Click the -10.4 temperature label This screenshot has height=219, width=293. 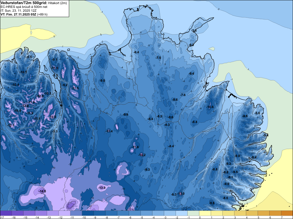[16, 85]
